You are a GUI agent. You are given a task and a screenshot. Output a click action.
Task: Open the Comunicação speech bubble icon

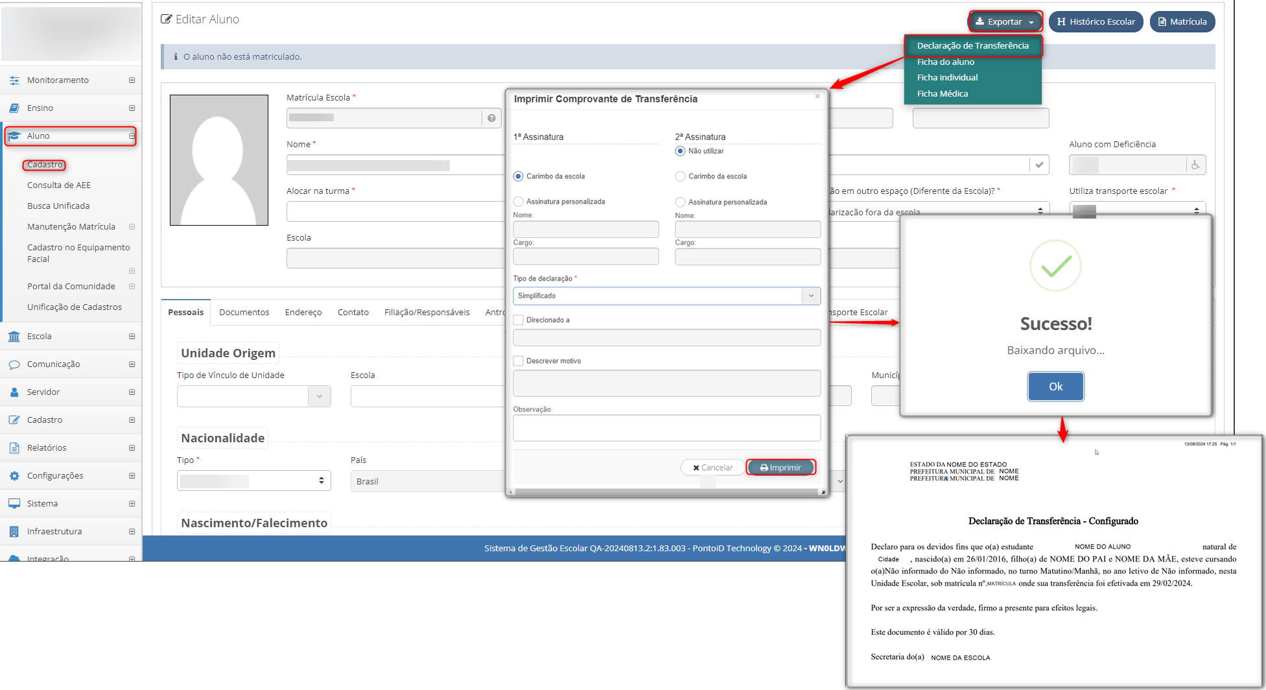point(14,364)
